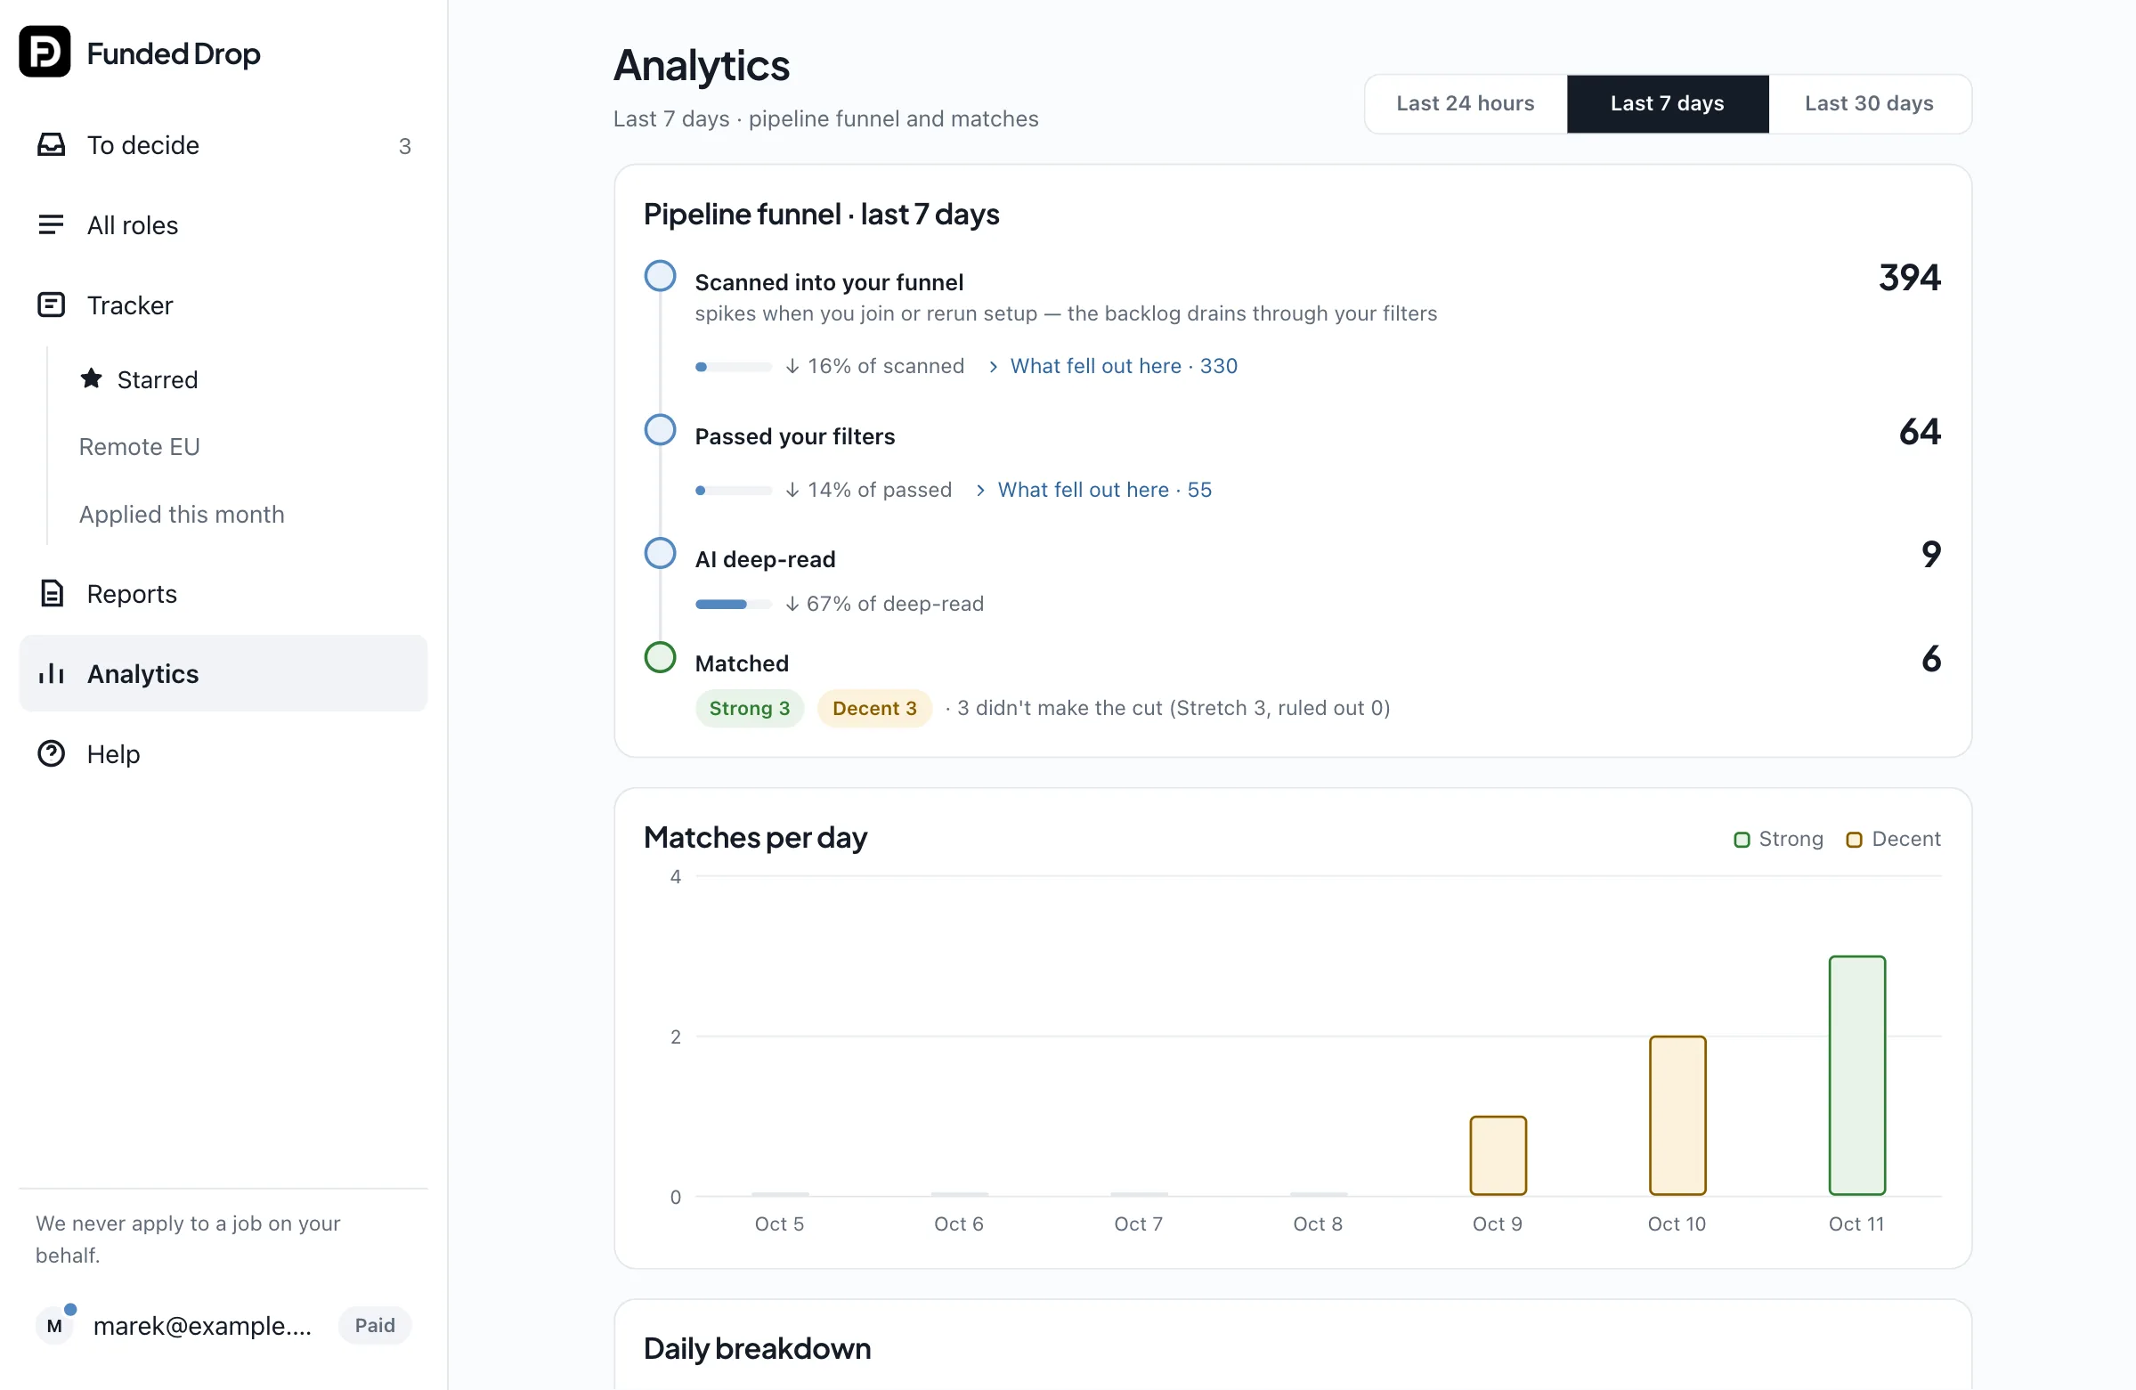Image resolution: width=2136 pixels, height=1390 pixels.
Task: Click the 394 scanned count
Action: pyautogui.click(x=1909, y=277)
